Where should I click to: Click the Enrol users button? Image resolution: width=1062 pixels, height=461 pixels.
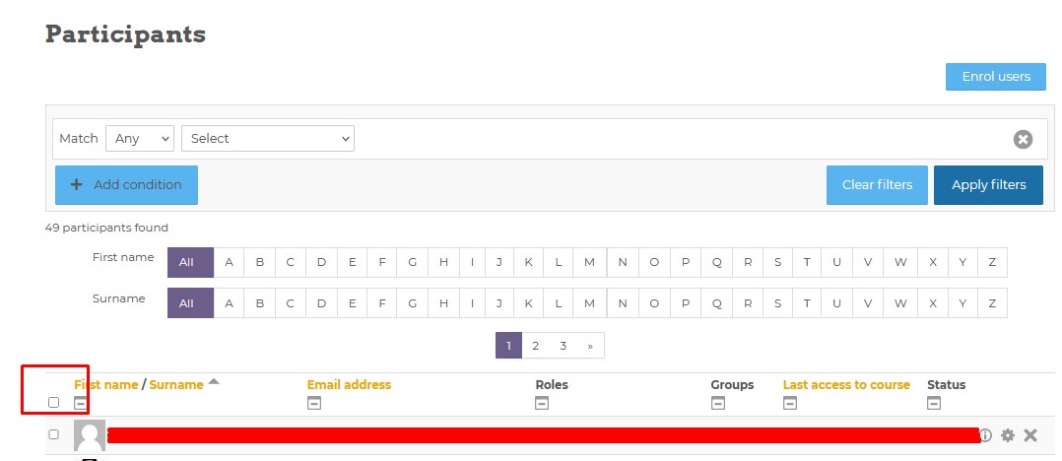(995, 77)
